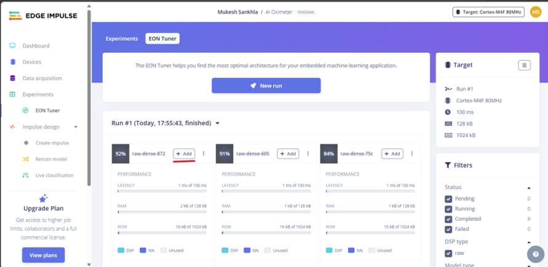Viewport: 548px width, 267px height.
Task: Uncheck the Completed status filter
Action: click(448, 219)
